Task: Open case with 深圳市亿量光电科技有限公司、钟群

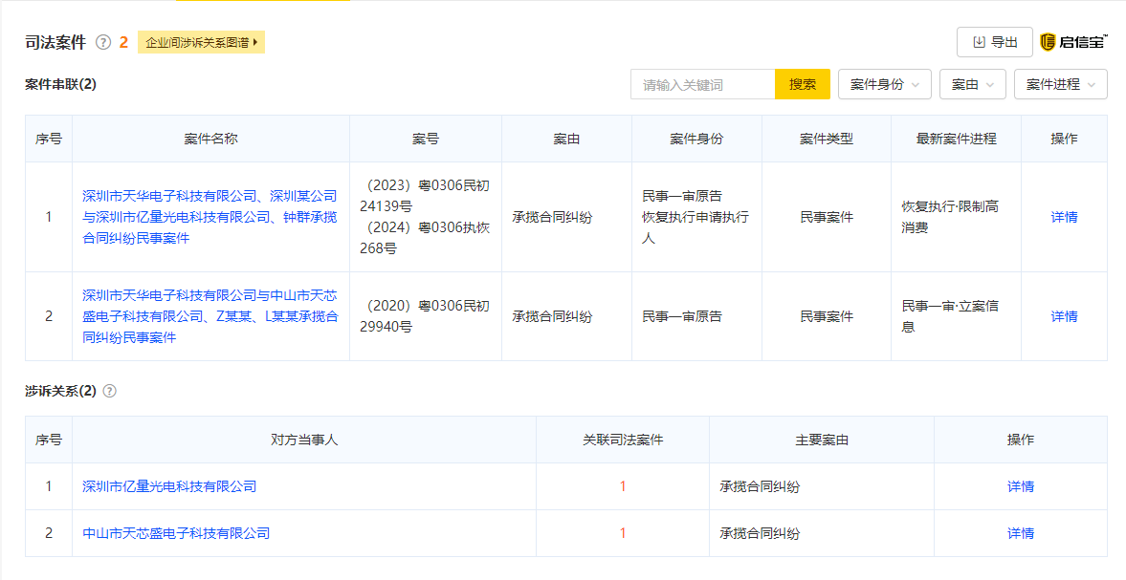Action: tap(210, 217)
